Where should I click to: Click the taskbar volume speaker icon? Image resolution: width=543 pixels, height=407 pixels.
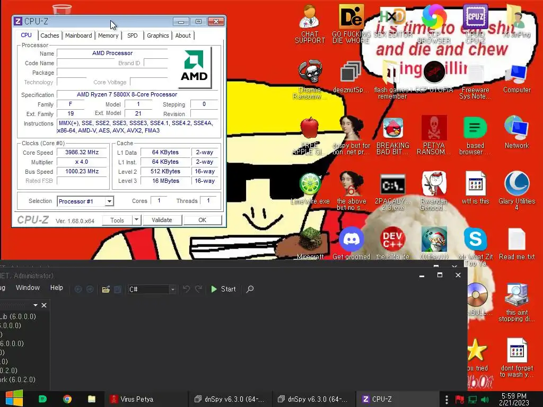point(485,400)
